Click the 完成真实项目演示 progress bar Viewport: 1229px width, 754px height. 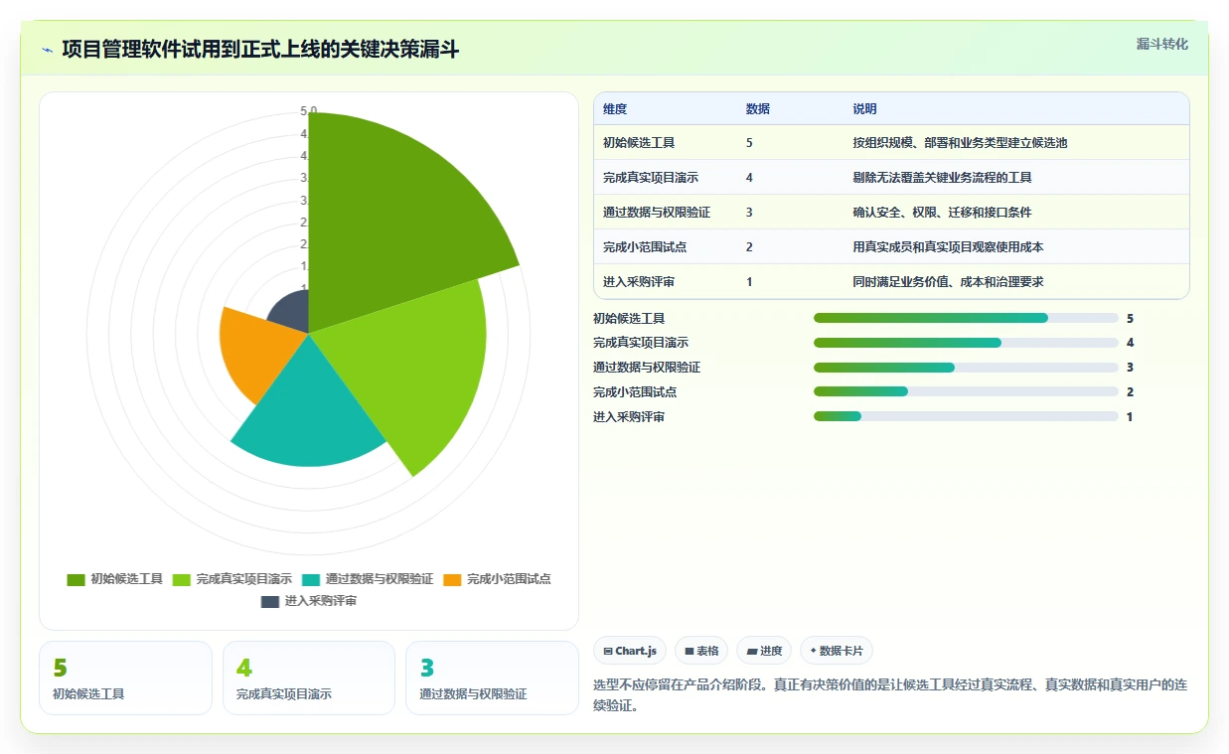point(966,343)
